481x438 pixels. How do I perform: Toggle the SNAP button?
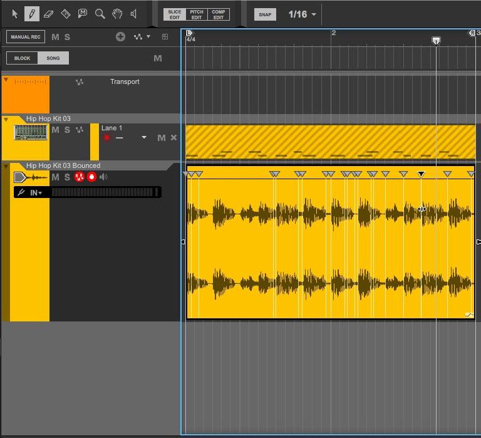(x=265, y=14)
